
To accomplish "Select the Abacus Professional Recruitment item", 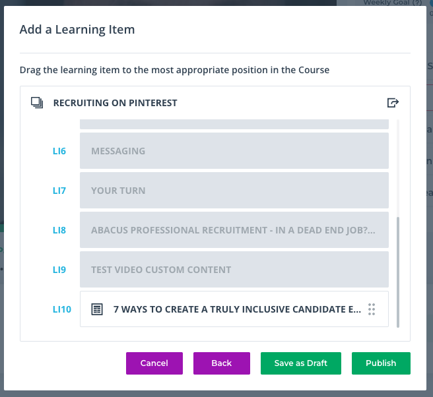I will point(234,229).
